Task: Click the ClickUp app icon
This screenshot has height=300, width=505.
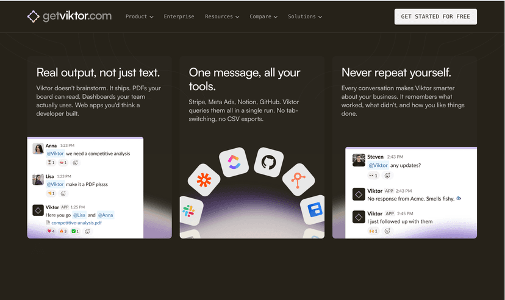Action: pos(234,162)
